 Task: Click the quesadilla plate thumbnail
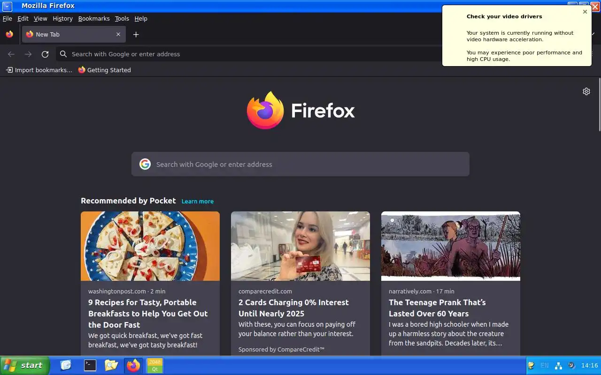pos(150,246)
